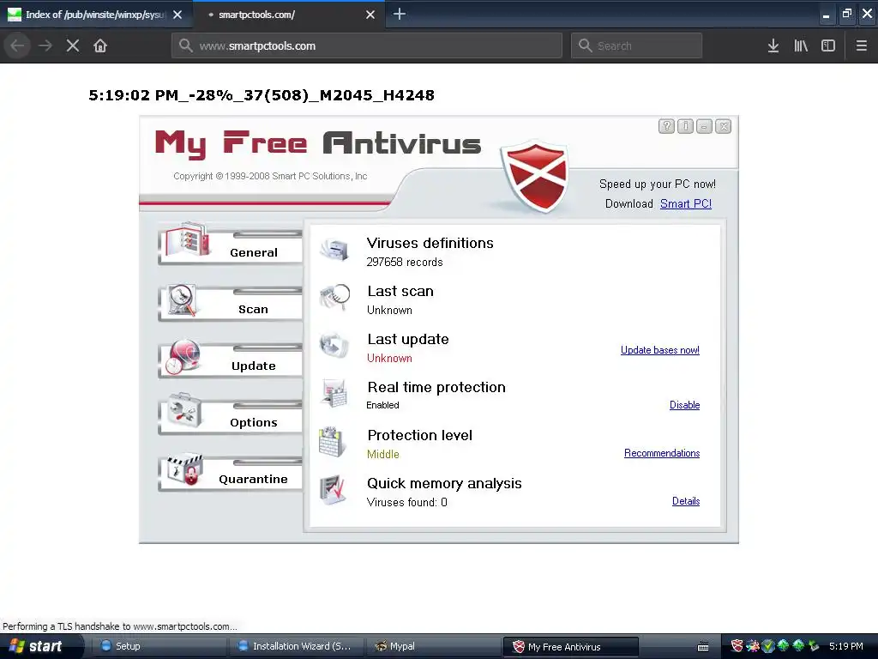Click the Last scan magnifier icon
This screenshot has height=659, width=878.
point(335,296)
